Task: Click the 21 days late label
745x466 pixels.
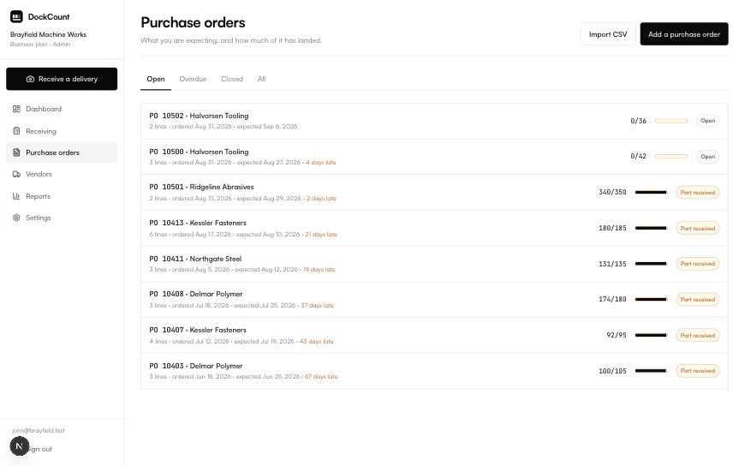Action: tap(321, 235)
